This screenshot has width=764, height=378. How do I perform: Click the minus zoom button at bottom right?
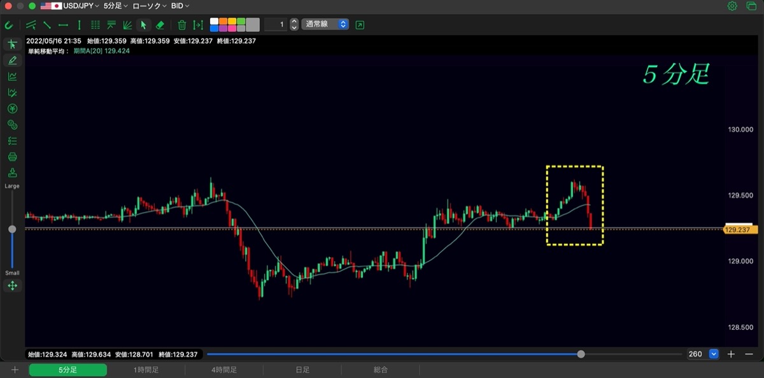[x=748, y=354]
